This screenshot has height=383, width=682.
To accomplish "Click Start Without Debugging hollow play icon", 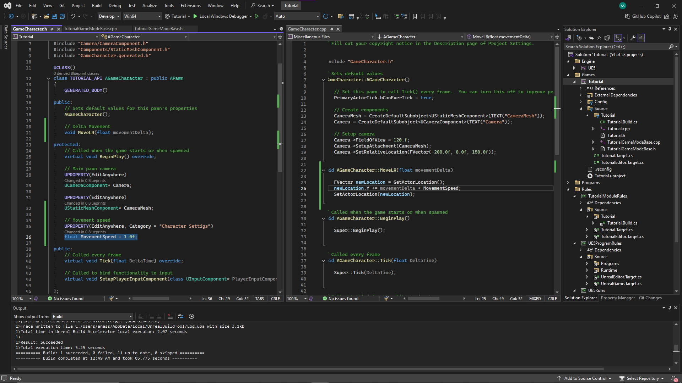I will tap(256, 16).
